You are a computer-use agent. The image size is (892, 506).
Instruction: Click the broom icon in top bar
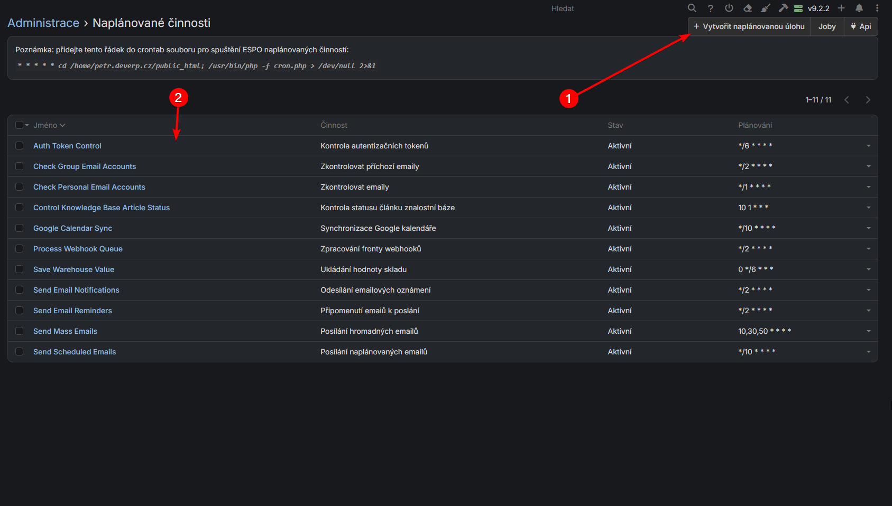click(x=766, y=8)
